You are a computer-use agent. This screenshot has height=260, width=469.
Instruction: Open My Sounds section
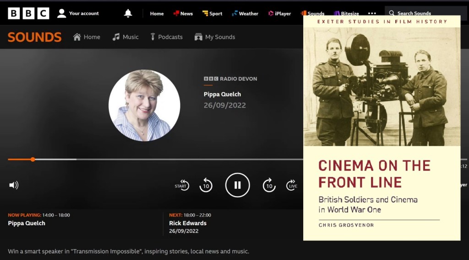coord(215,37)
